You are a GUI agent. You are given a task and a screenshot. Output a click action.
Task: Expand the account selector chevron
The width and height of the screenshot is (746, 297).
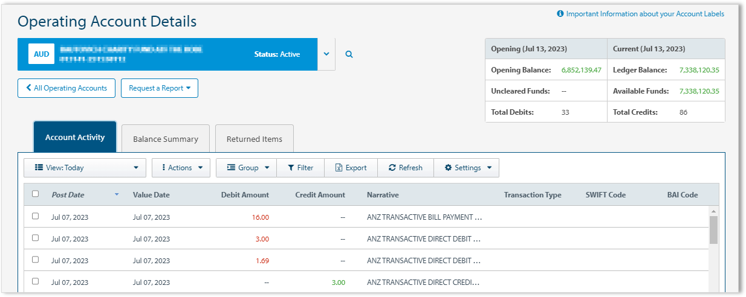point(326,54)
